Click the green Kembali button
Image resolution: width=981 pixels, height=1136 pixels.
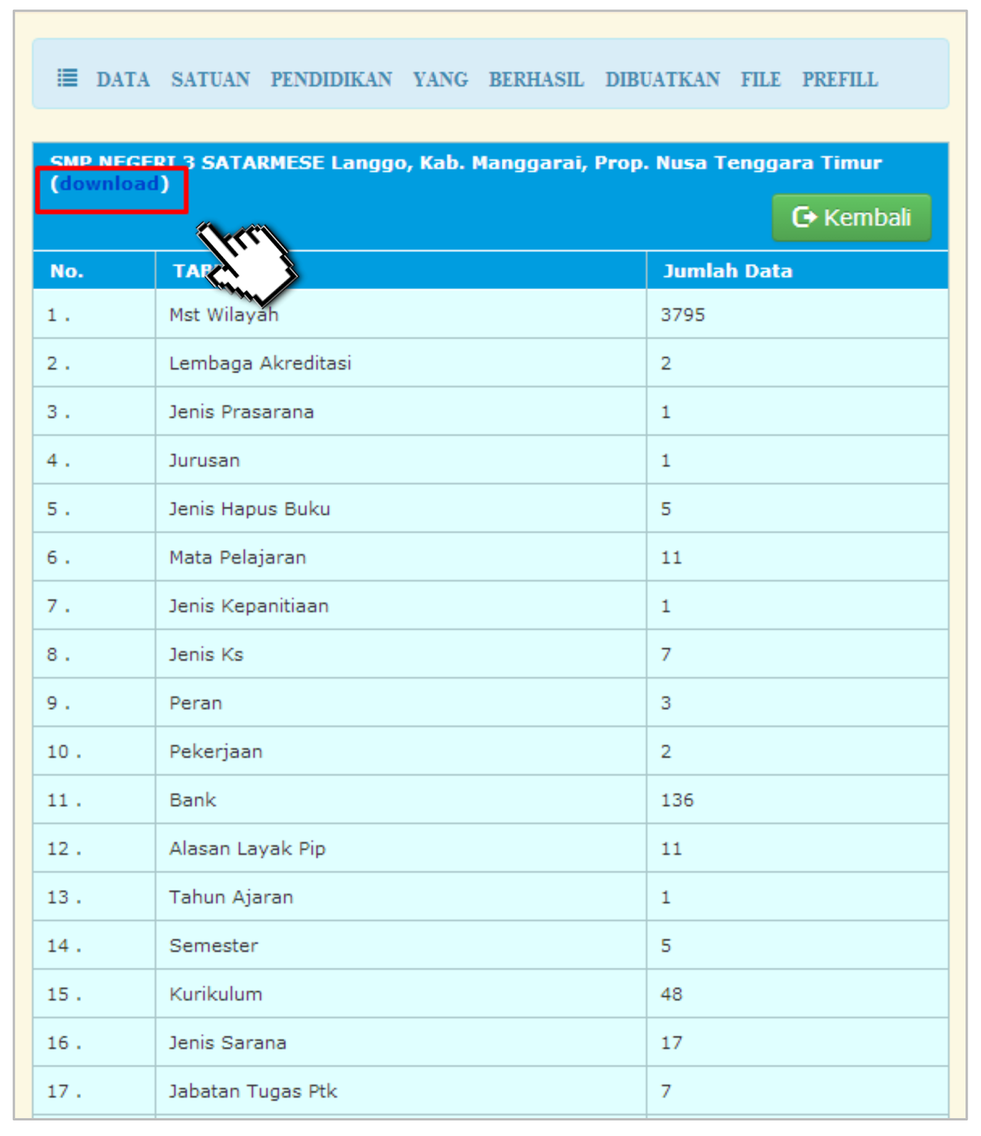pyautogui.click(x=851, y=217)
